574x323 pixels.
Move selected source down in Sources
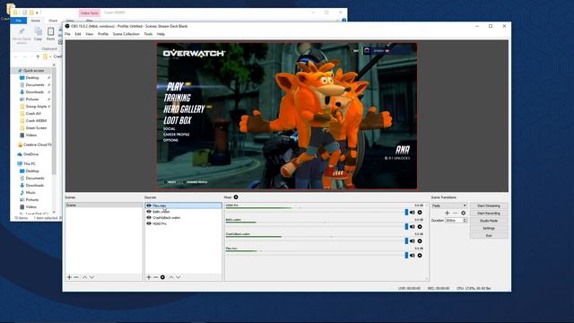[178, 277]
